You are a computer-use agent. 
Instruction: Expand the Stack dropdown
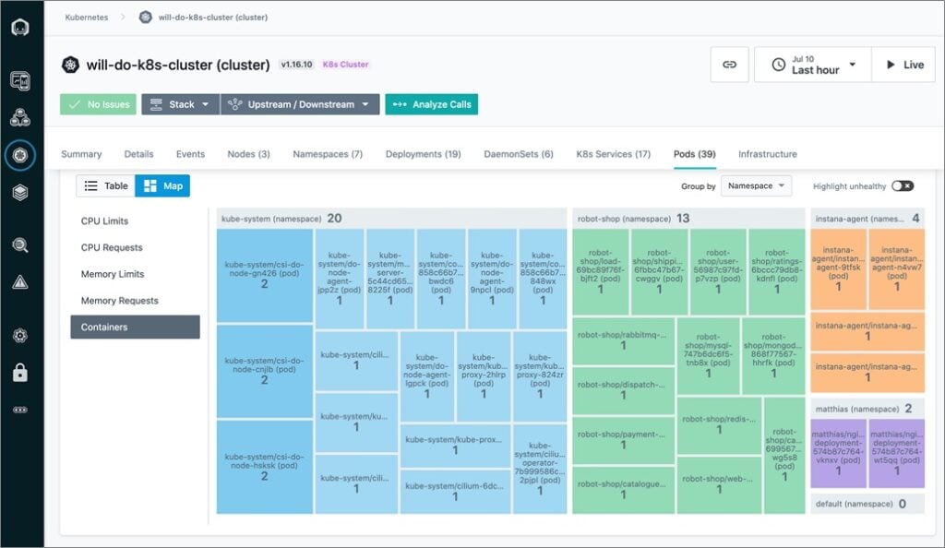pyautogui.click(x=180, y=104)
